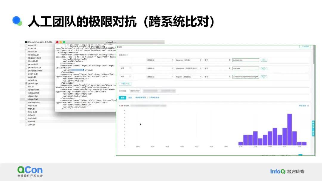Click the reset link beside the search button
The height and width of the screenshot is (181, 322).
[130, 98]
